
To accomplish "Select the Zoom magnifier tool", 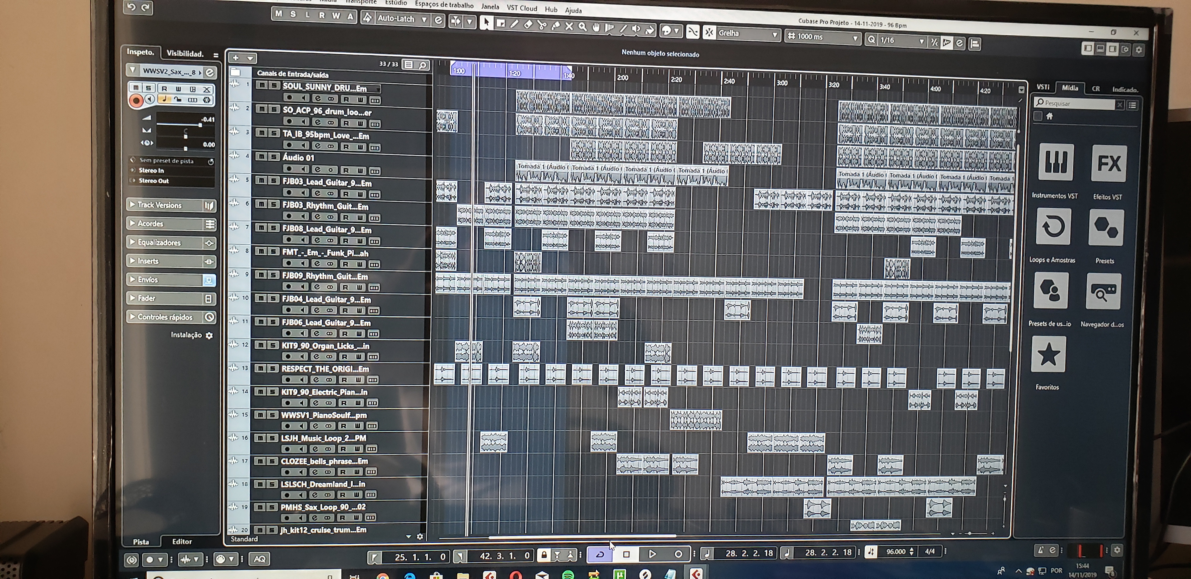I will [x=583, y=27].
